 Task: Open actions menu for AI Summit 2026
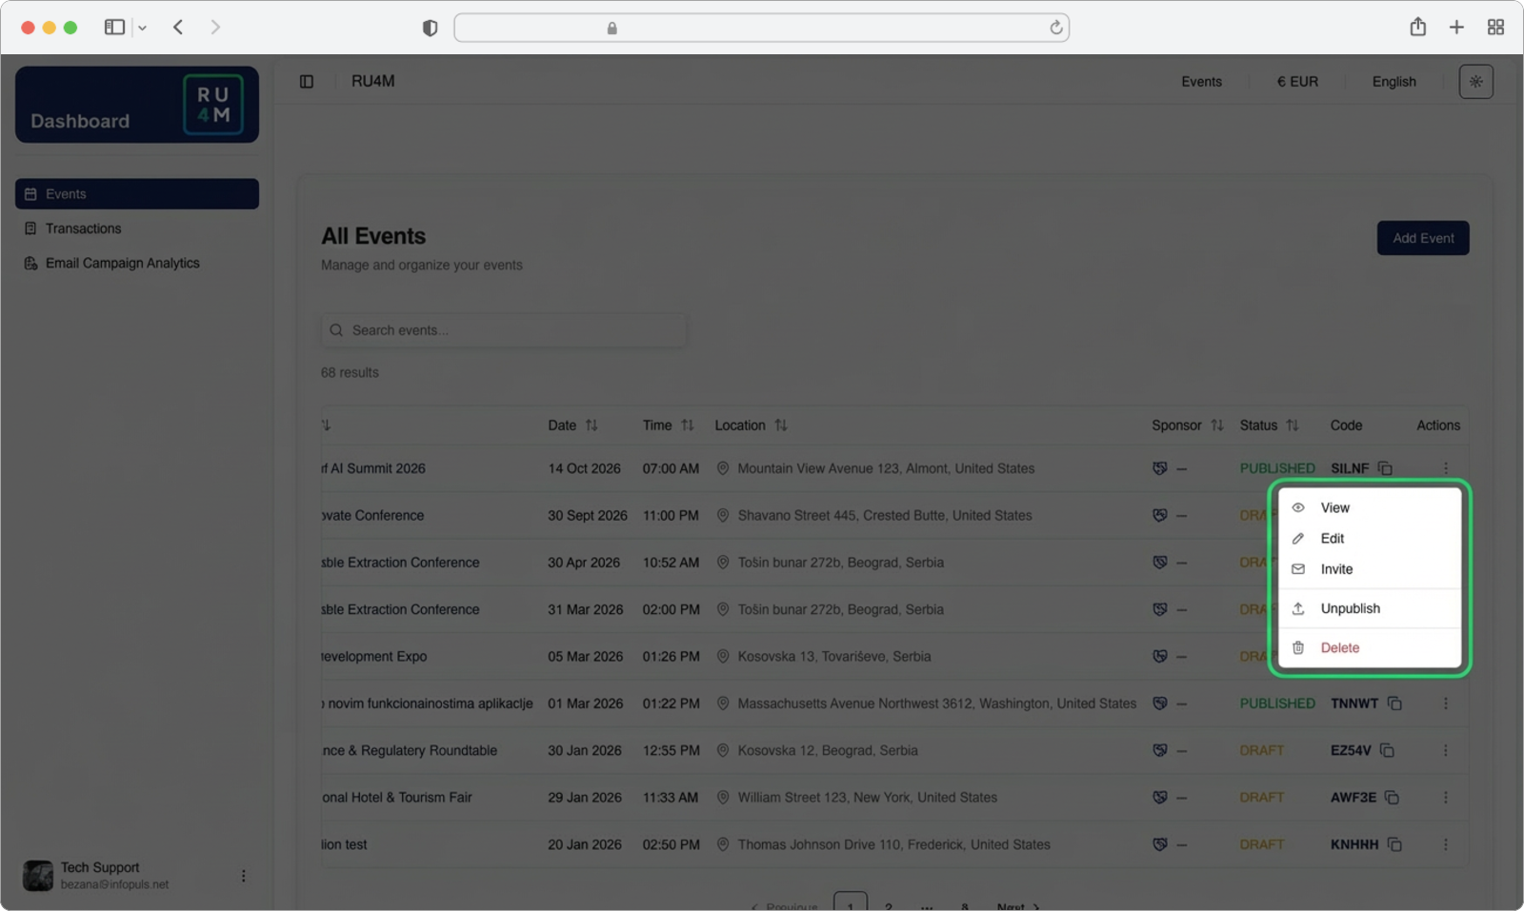pos(1445,468)
